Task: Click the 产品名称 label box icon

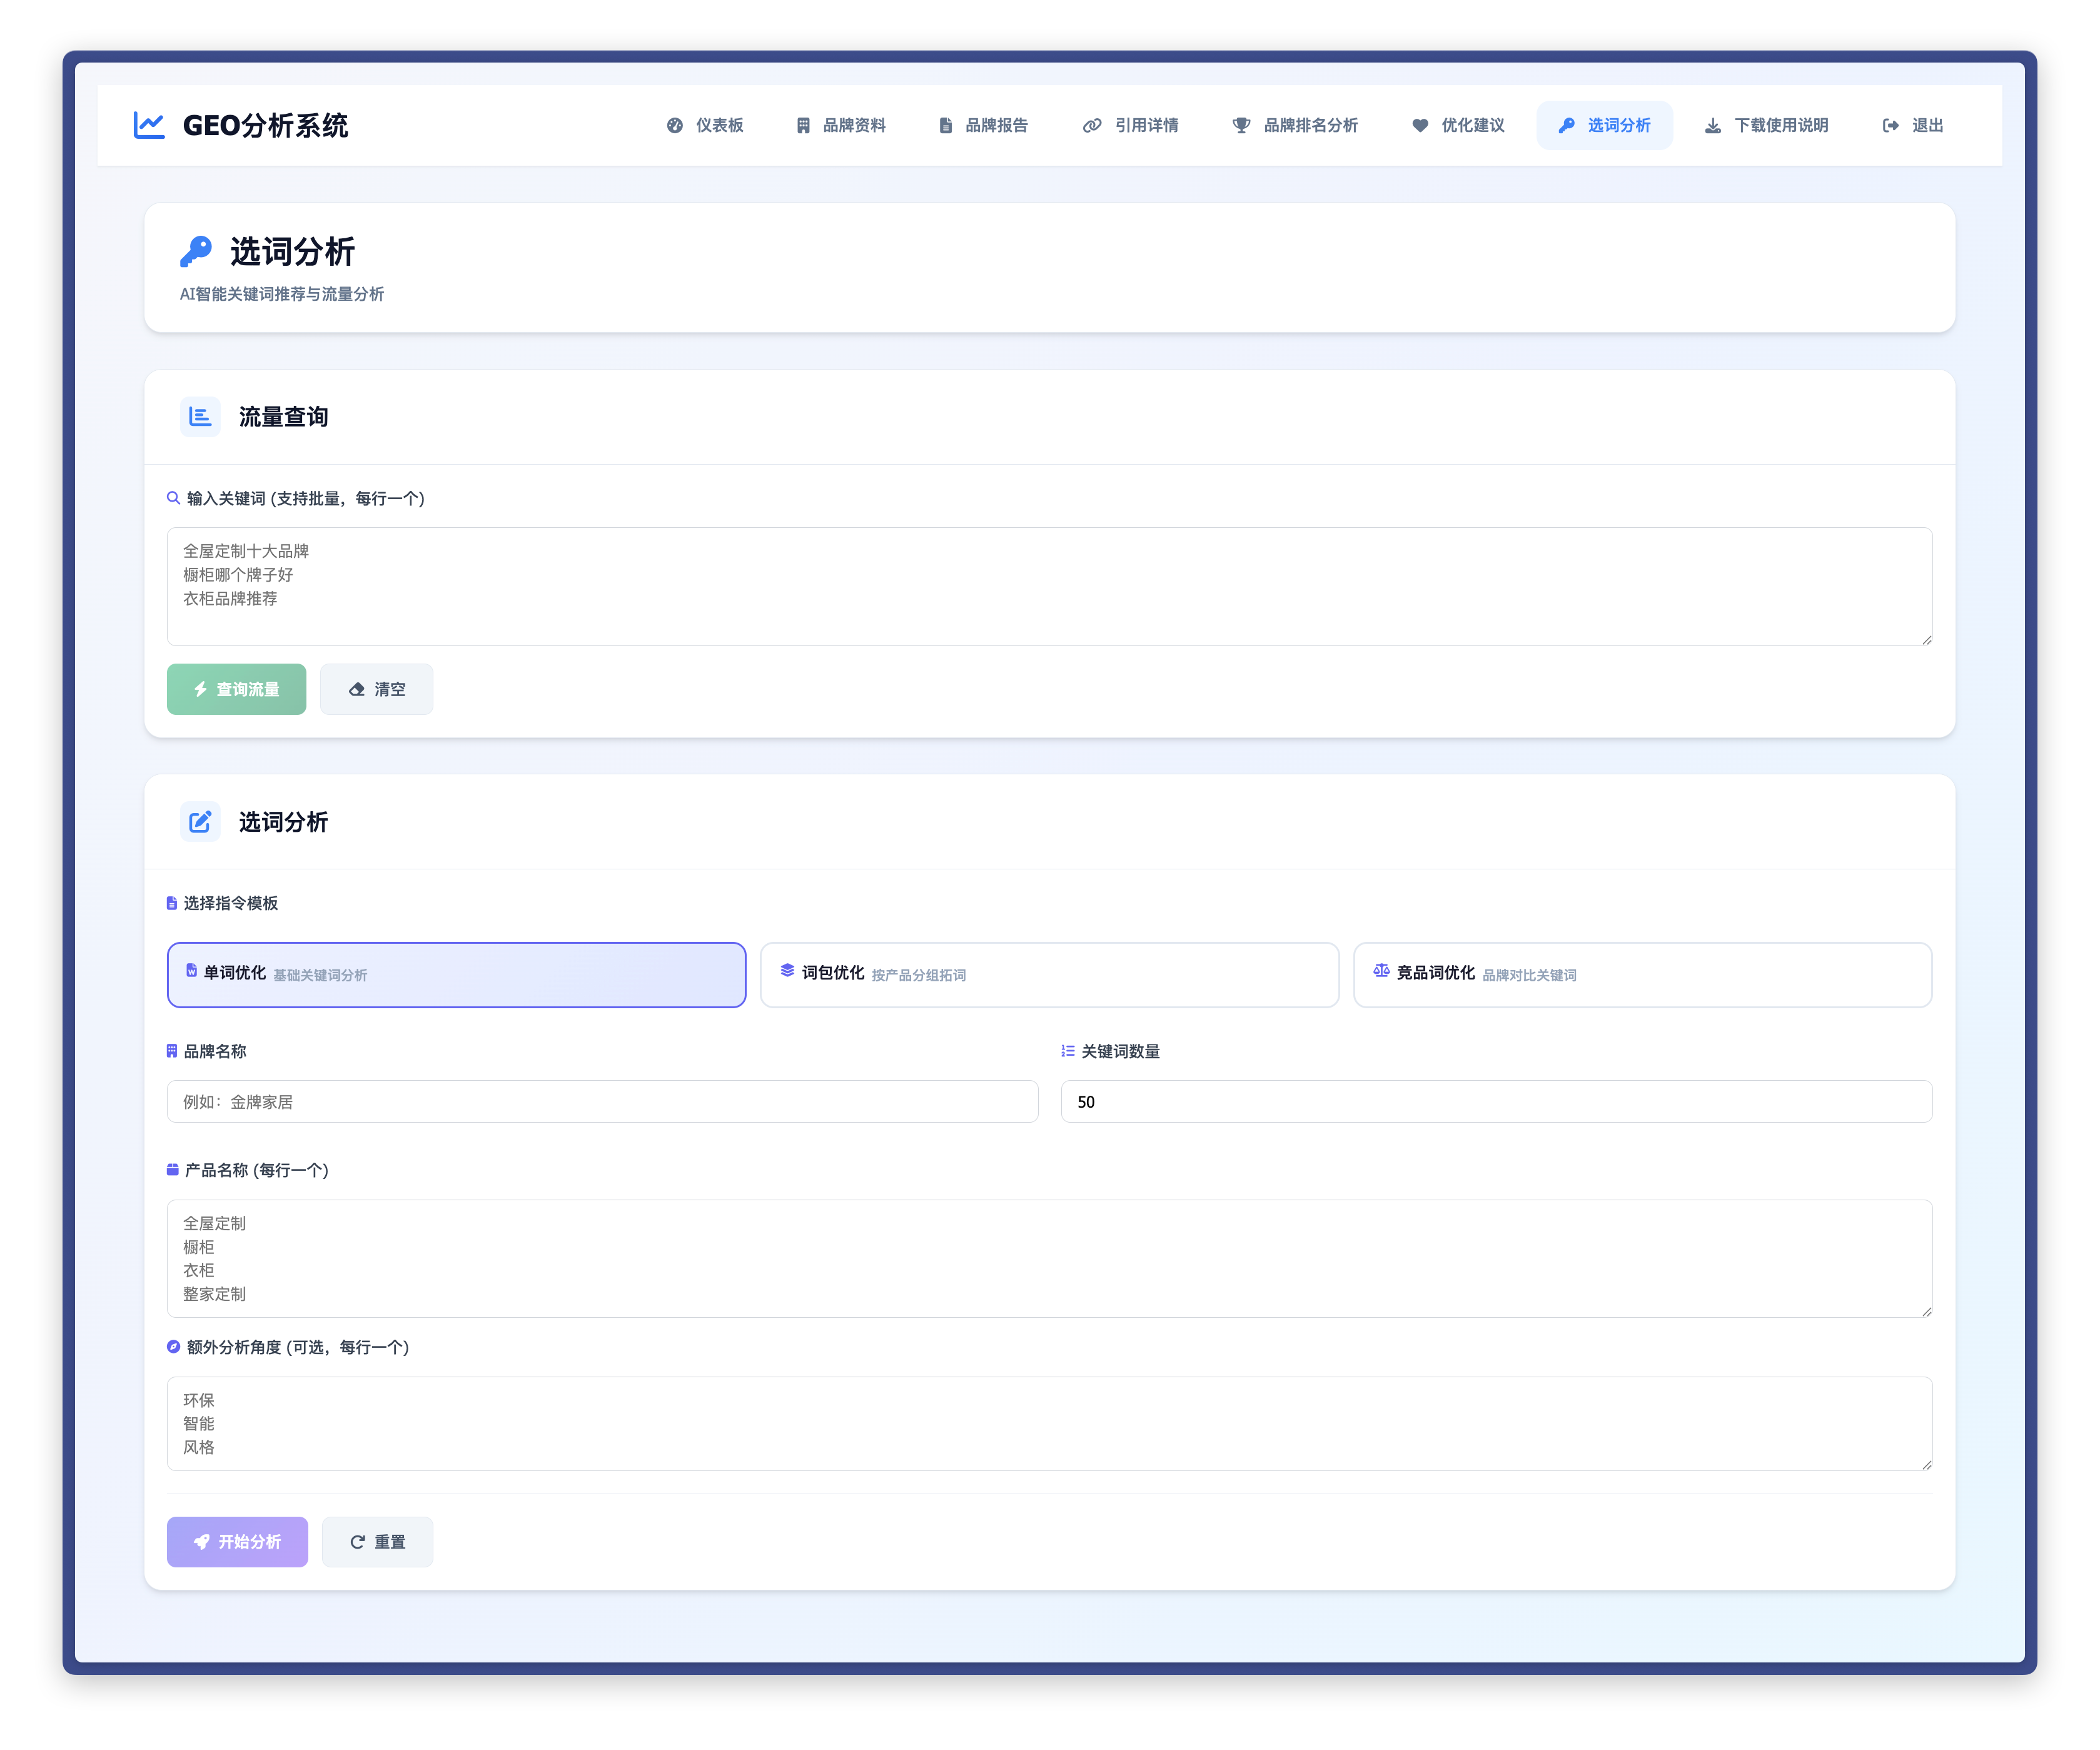Action: (x=173, y=1170)
